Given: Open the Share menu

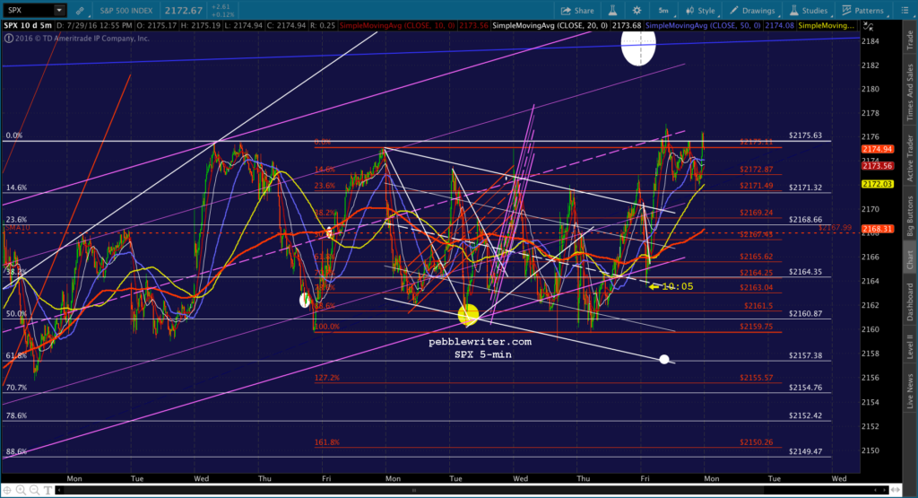Looking at the screenshot, I should [x=577, y=11].
